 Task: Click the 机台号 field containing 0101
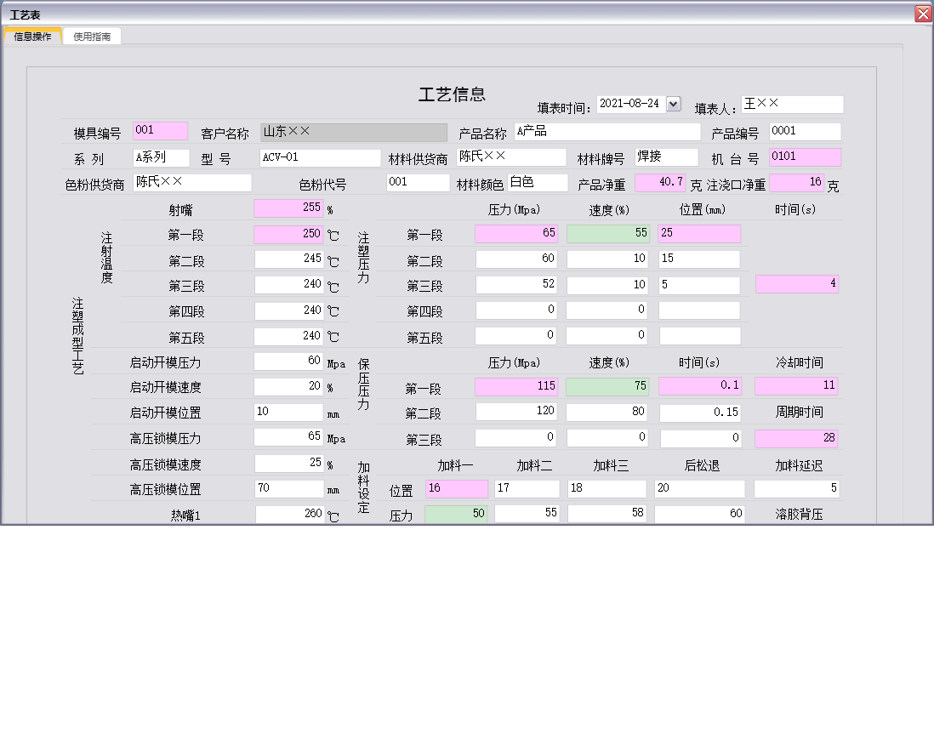[805, 157]
